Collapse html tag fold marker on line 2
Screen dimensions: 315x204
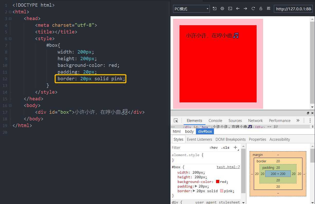pyautogui.click(x=10, y=12)
